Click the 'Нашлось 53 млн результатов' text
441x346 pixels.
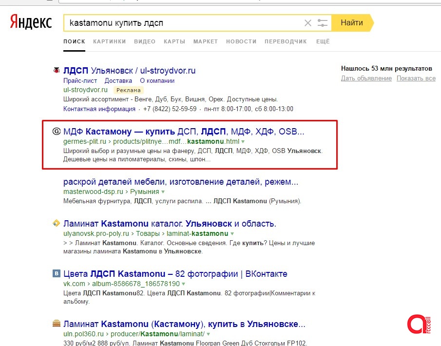coord(387,68)
